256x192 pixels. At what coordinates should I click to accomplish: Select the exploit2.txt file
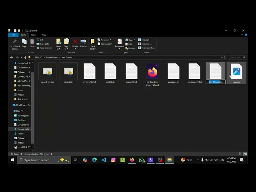click(x=132, y=73)
